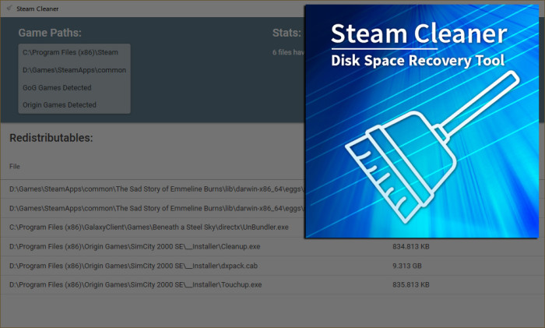Click the File column header
The width and height of the screenshot is (545, 328).
[x=15, y=166]
